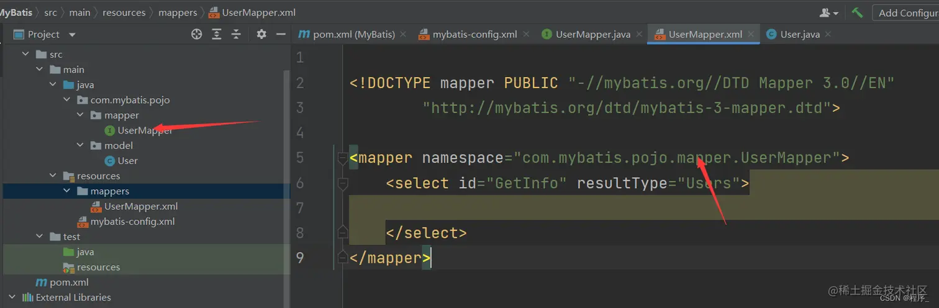The width and height of the screenshot is (939, 308).
Task: Hide the Project tool window
Action: click(x=281, y=34)
